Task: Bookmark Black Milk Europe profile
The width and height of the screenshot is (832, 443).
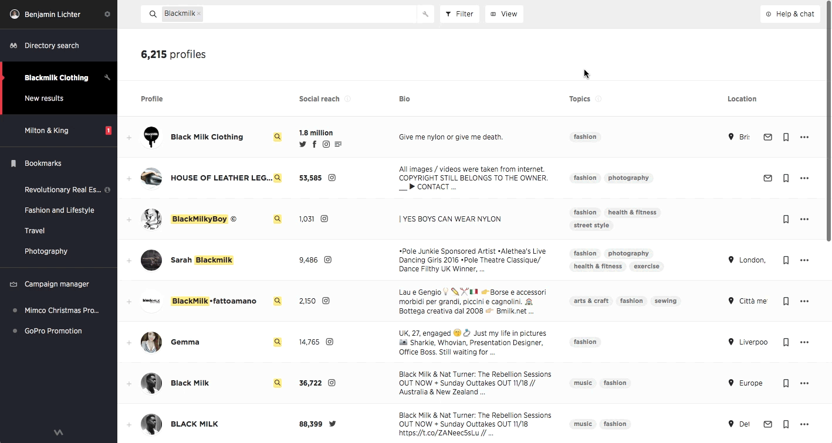Action: coord(786,383)
